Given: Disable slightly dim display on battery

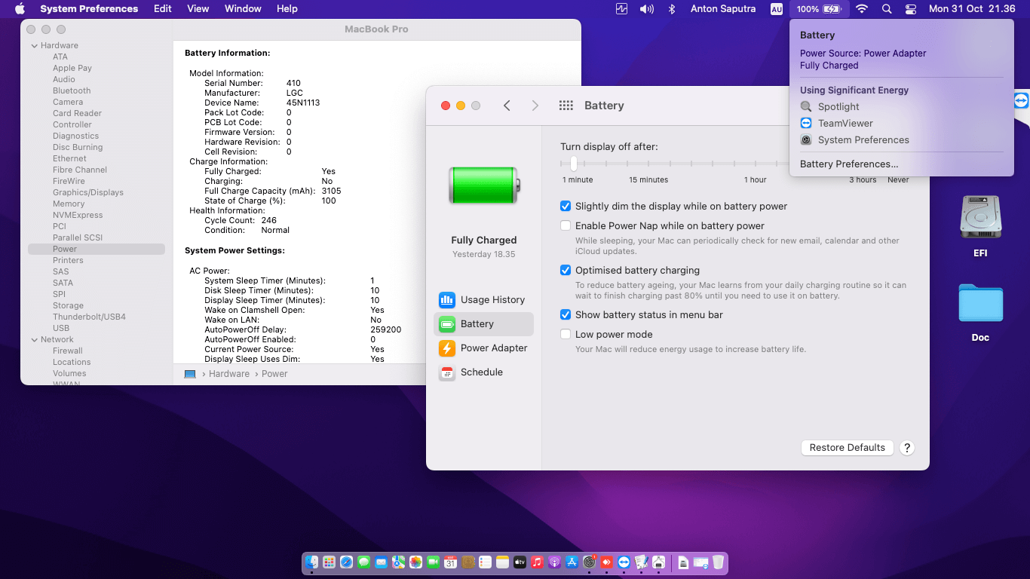Looking at the screenshot, I should point(566,207).
